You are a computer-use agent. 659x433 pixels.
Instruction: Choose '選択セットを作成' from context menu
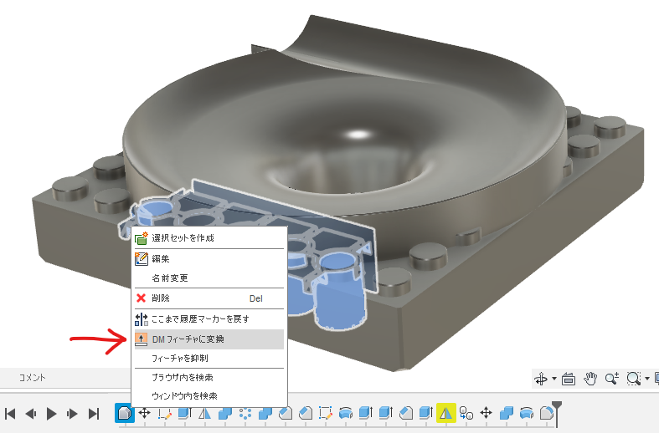point(183,238)
